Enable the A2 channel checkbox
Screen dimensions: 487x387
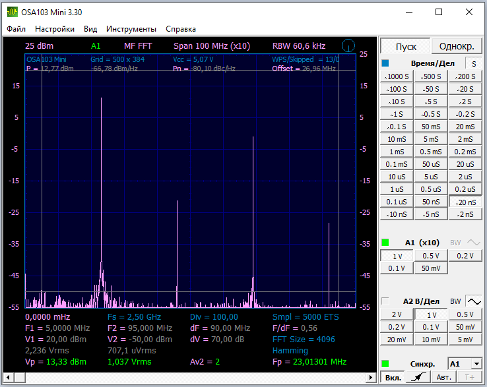point(385,301)
